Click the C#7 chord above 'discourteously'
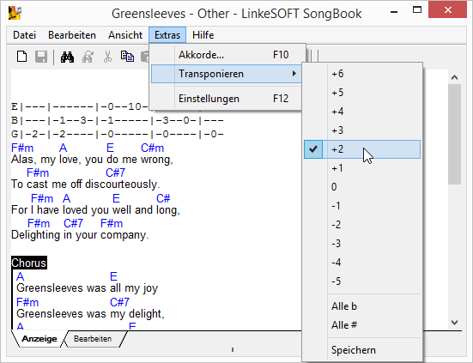 (x=115, y=172)
